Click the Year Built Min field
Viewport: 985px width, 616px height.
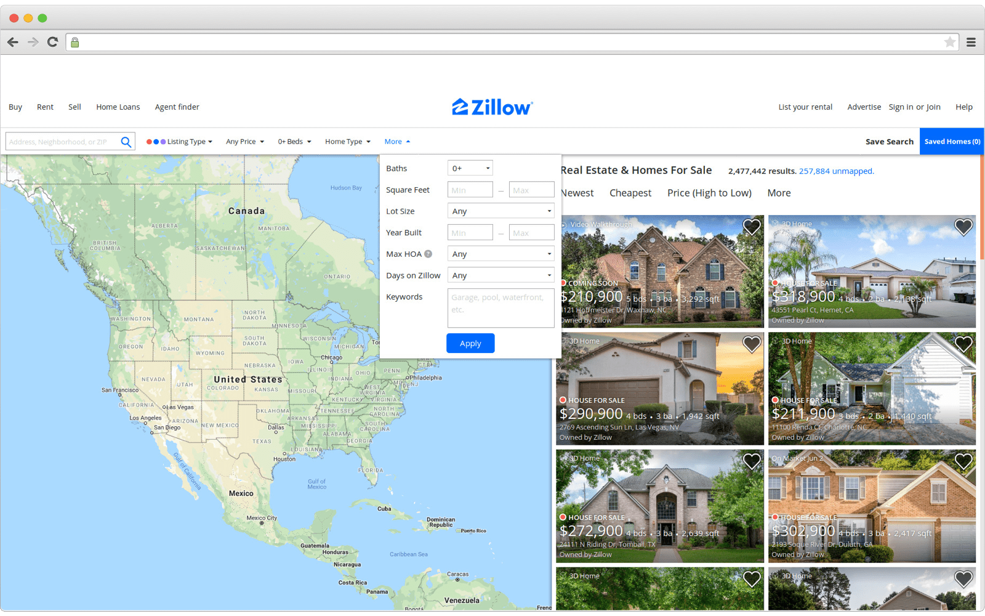tap(470, 233)
